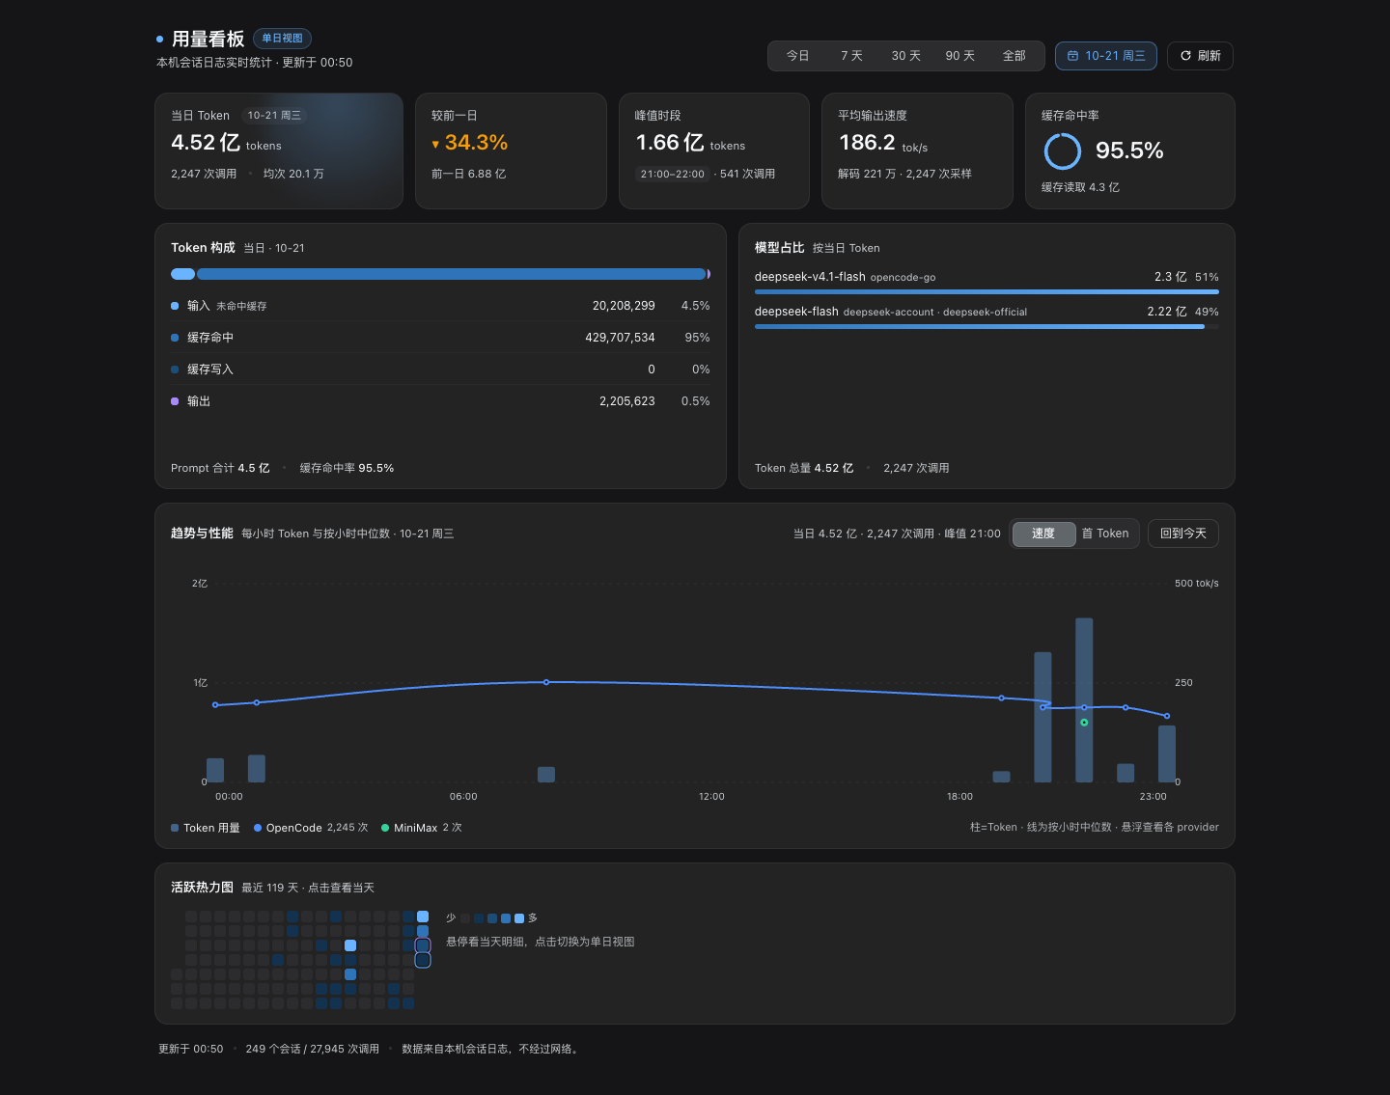The width and height of the screenshot is (1390, 1095).
Task: Click the small bar at 08:00
Action: 546,775
